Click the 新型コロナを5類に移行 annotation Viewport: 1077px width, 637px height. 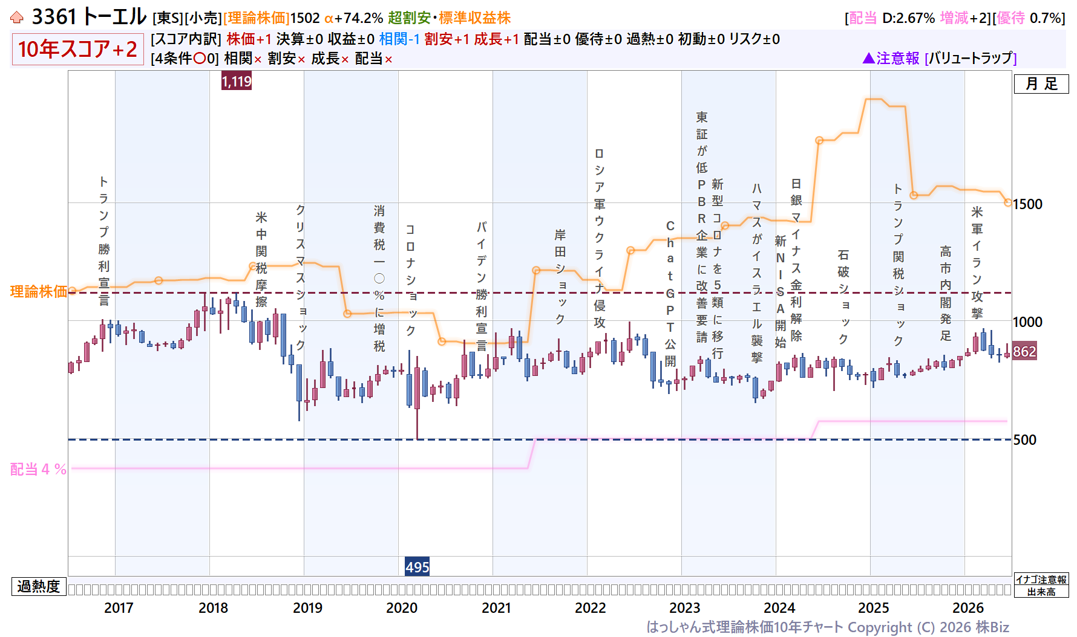tap(718, 268)
